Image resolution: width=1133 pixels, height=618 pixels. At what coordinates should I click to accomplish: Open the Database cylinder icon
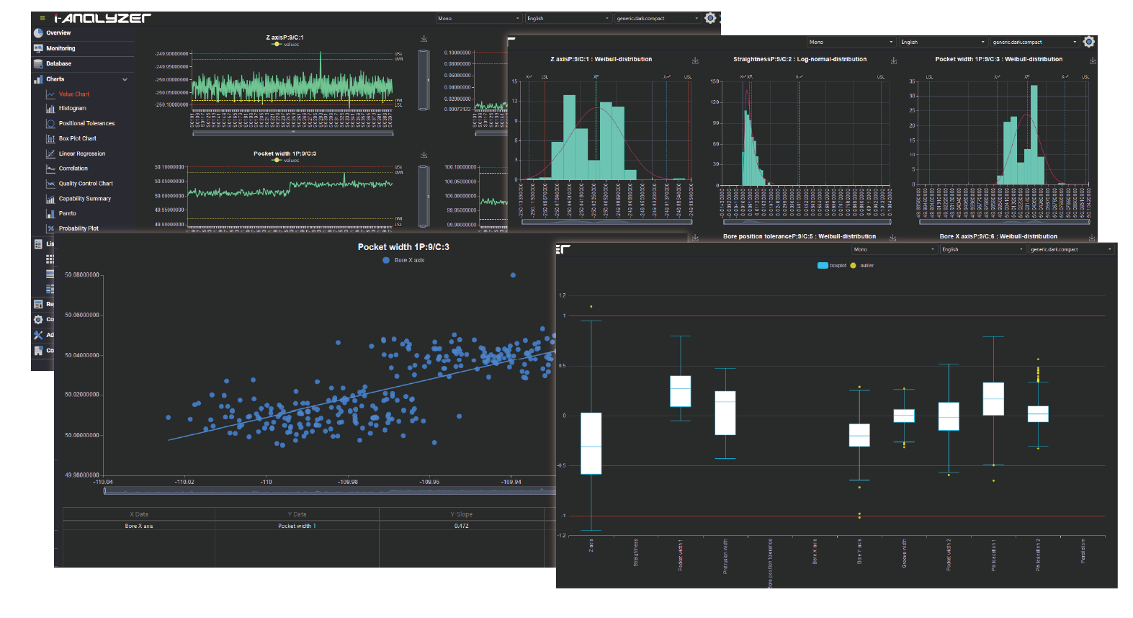(x=38, y=63)
